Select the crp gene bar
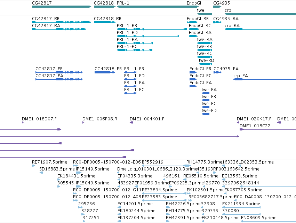This screenshot has height=223, width=296. coord(260,14)
